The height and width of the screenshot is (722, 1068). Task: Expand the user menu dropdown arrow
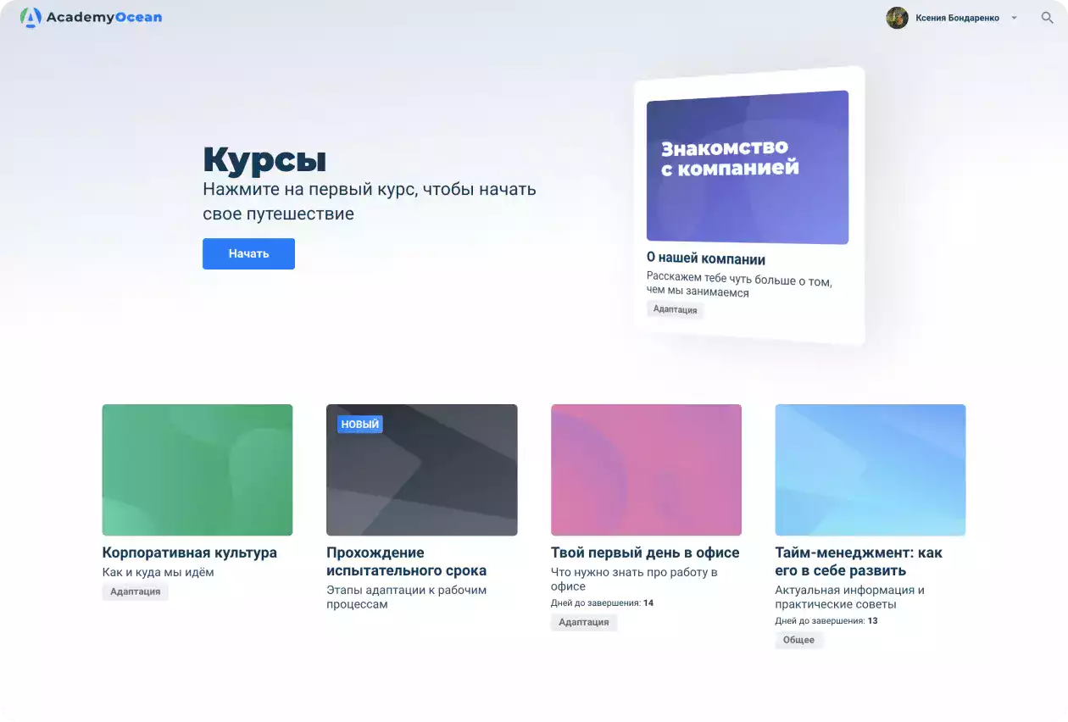click(x=1014, y=17)
